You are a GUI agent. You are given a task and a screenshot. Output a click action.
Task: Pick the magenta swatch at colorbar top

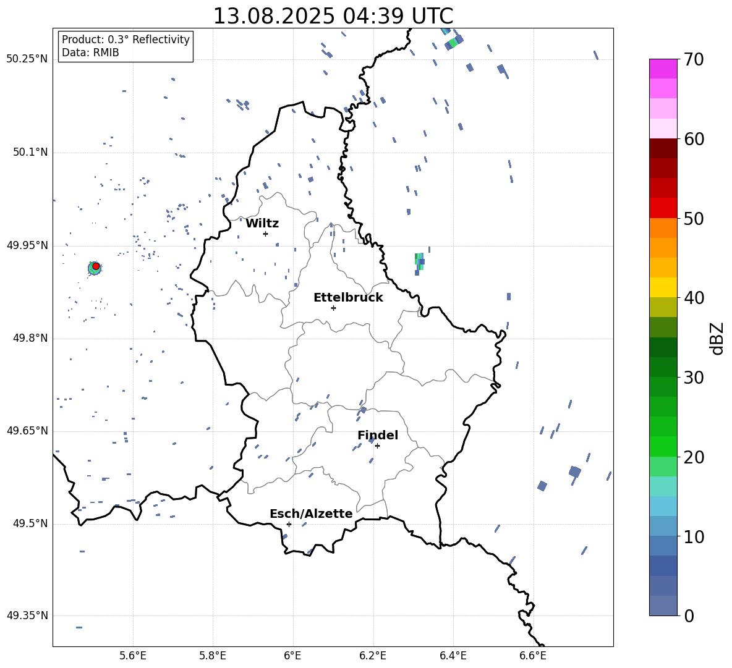[663, 69]
